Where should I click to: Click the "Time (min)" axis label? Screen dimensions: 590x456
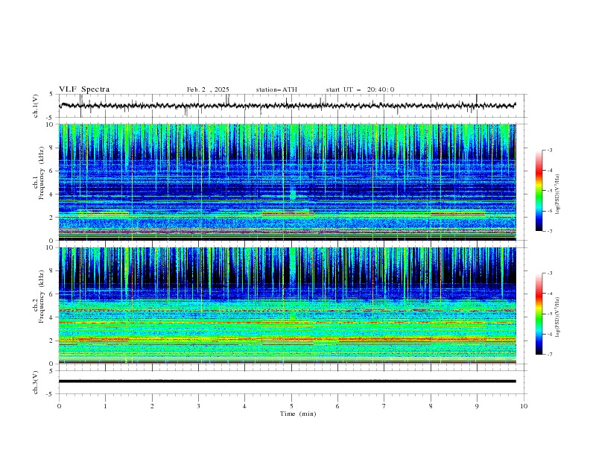pyautogui.click(x=298, y=414)
